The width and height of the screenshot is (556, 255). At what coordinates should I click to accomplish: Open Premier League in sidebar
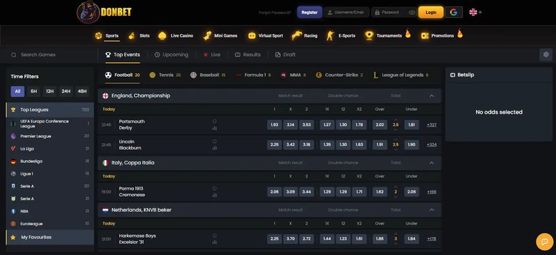point(49,137)
